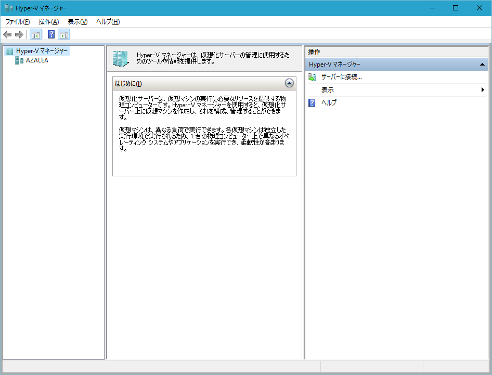This screenshot has height=375, width=492.
Task: Close the Hyper-V マネージャー window
Action: (x=480, y=8)
